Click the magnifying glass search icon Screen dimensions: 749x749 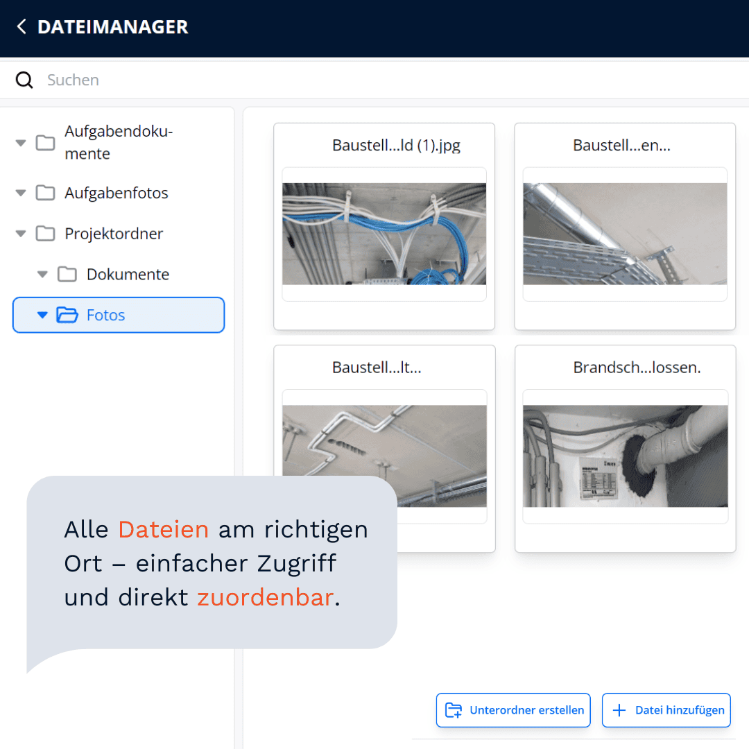(x=24, y=80)
